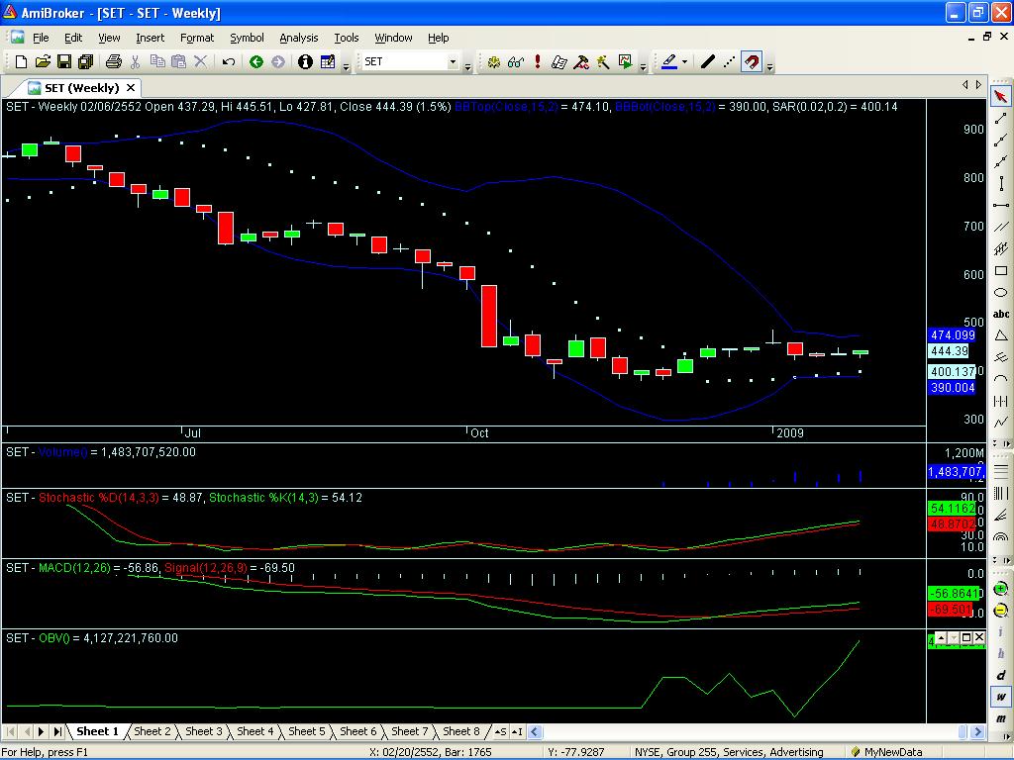Go back with the green arrow
Screen dimensions: 1014x760
(x=256, y=62)
